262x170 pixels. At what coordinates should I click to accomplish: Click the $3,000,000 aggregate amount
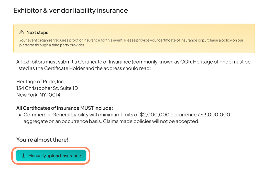click(215, 115)
